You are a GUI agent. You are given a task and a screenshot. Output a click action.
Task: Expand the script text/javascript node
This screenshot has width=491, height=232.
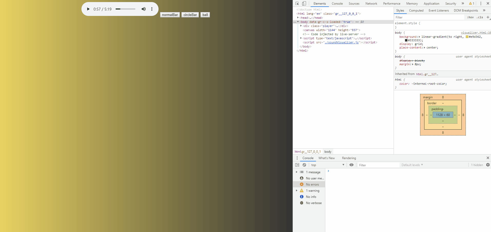[301, 38]
